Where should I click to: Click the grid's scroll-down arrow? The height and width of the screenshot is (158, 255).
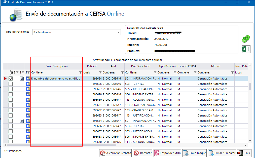pos(250,141)
